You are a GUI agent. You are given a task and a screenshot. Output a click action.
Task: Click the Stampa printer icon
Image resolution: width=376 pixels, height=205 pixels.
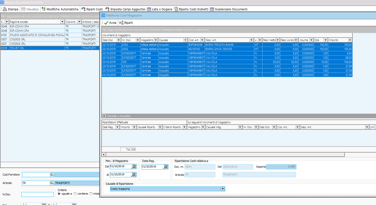point(5,9)
